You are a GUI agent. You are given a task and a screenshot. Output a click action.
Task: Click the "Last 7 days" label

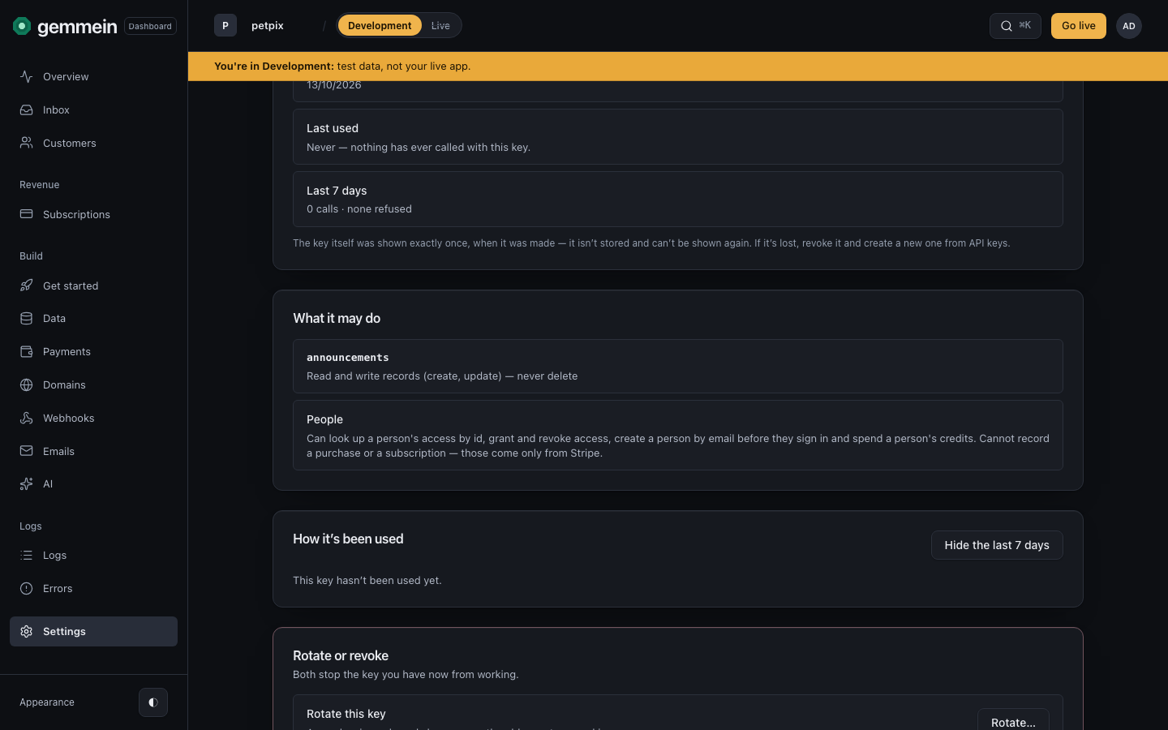point(337,191)
